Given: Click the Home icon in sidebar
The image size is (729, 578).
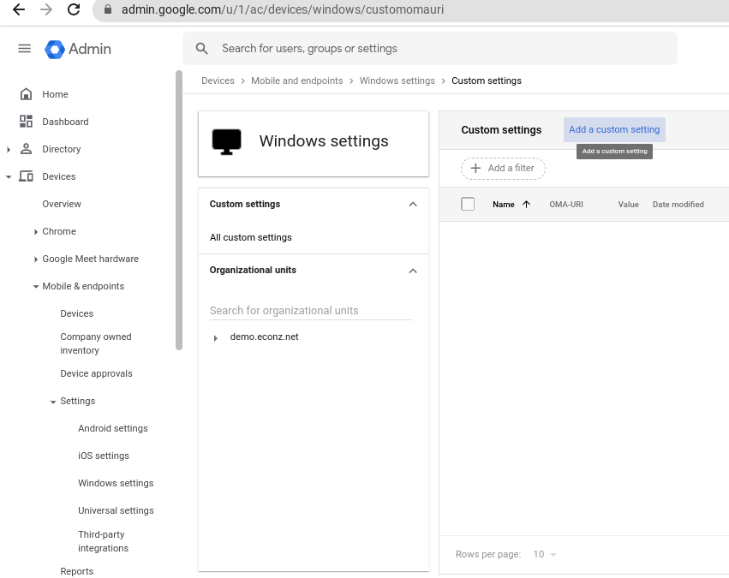Looking at the screenshot, I should tap(26, 94).
